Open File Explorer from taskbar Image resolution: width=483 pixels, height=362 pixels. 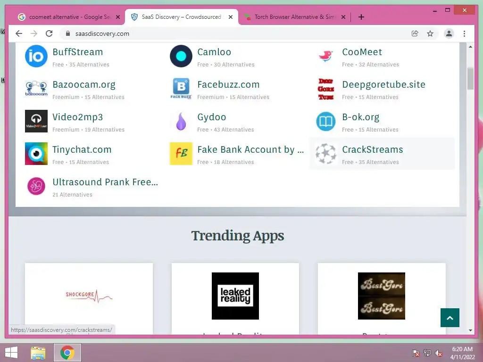(x=38, y=353)
